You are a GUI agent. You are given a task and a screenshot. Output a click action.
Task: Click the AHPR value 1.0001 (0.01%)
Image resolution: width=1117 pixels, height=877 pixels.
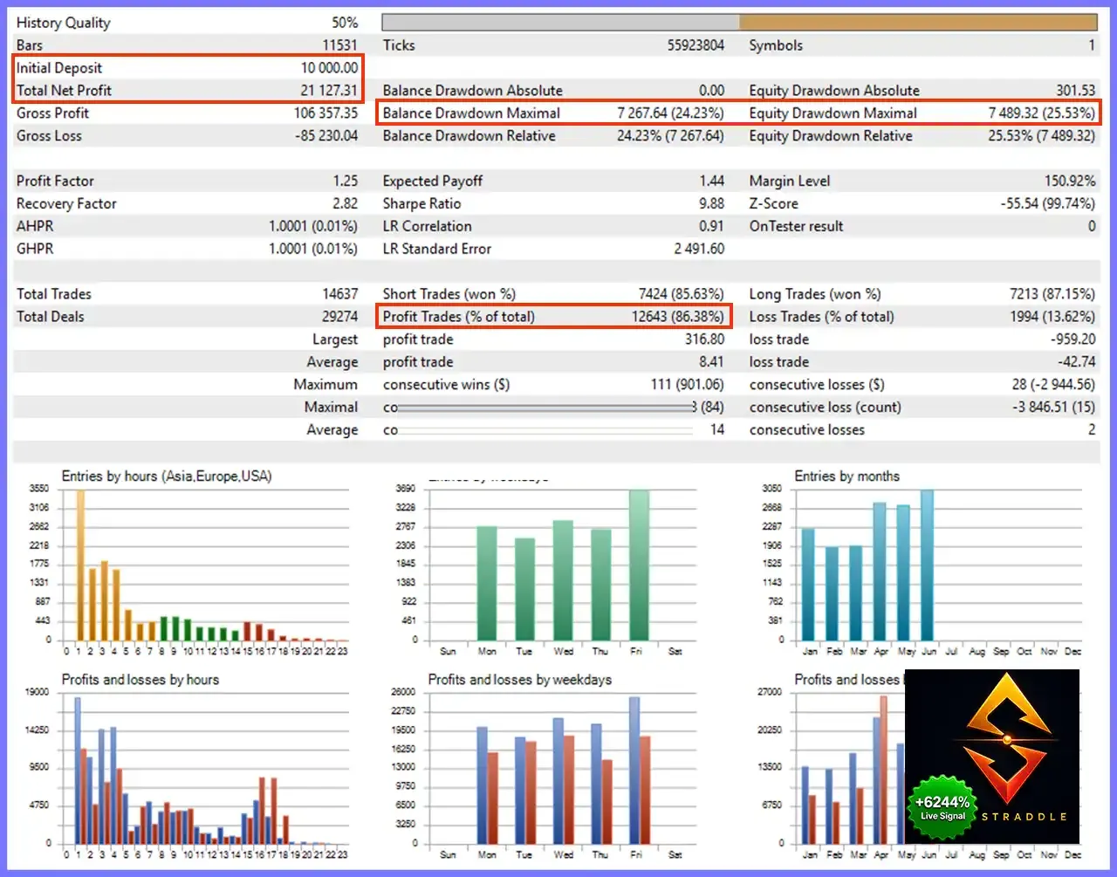[x=313, y=227]
